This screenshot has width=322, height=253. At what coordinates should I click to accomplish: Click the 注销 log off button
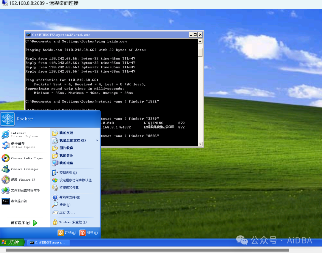(67, 233)
